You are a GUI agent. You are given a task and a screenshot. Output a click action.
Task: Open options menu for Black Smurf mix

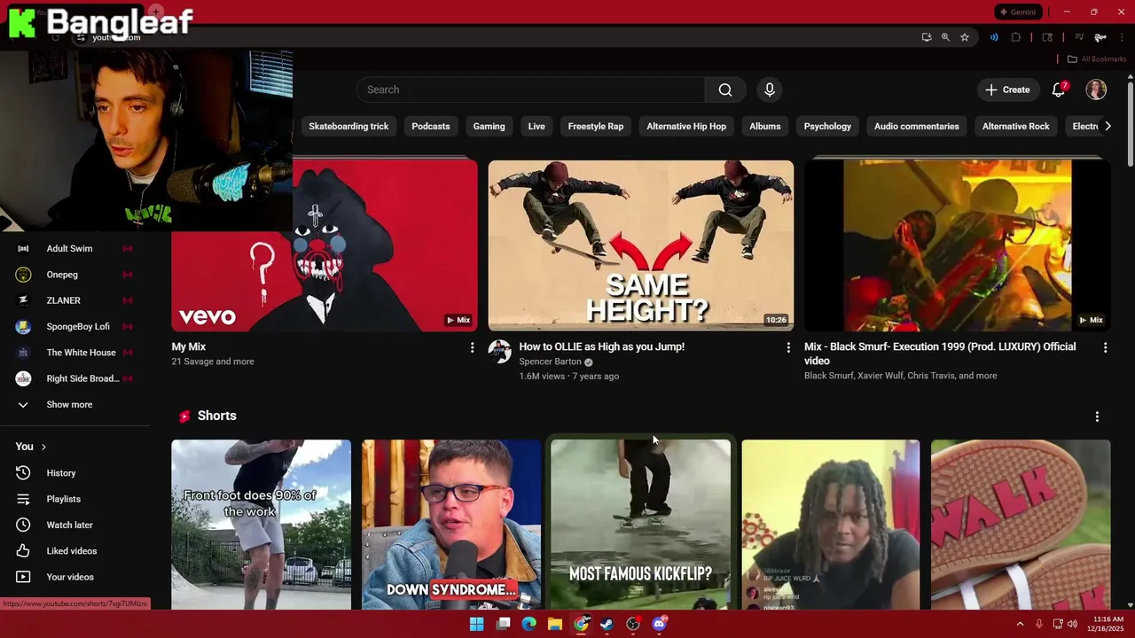[x=1105, y=348]
